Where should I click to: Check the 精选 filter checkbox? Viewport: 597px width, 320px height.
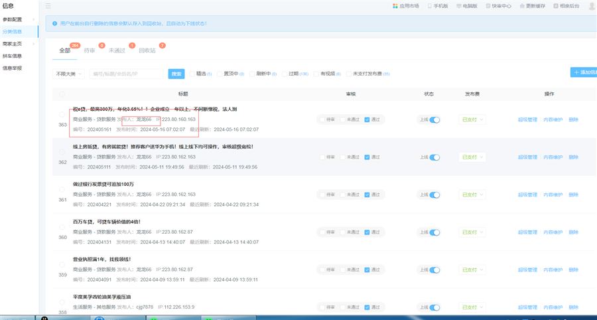coord(192,74)
